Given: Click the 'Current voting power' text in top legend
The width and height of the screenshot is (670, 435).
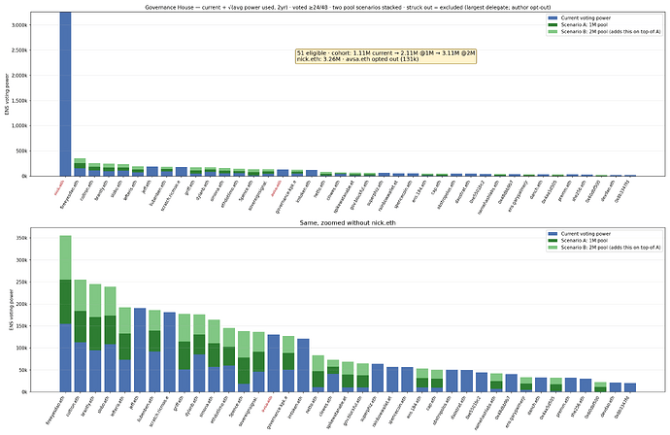Looking at the screenshot, I should [586, 17].
